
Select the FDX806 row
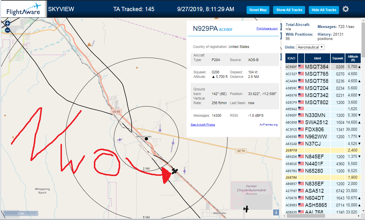coord(323,130)
